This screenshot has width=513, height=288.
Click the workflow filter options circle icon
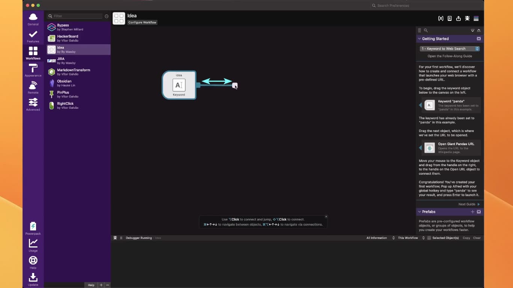tap(107, 16)
